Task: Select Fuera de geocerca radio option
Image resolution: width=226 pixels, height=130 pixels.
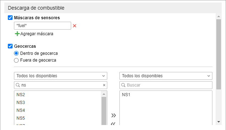Action: 16,60
